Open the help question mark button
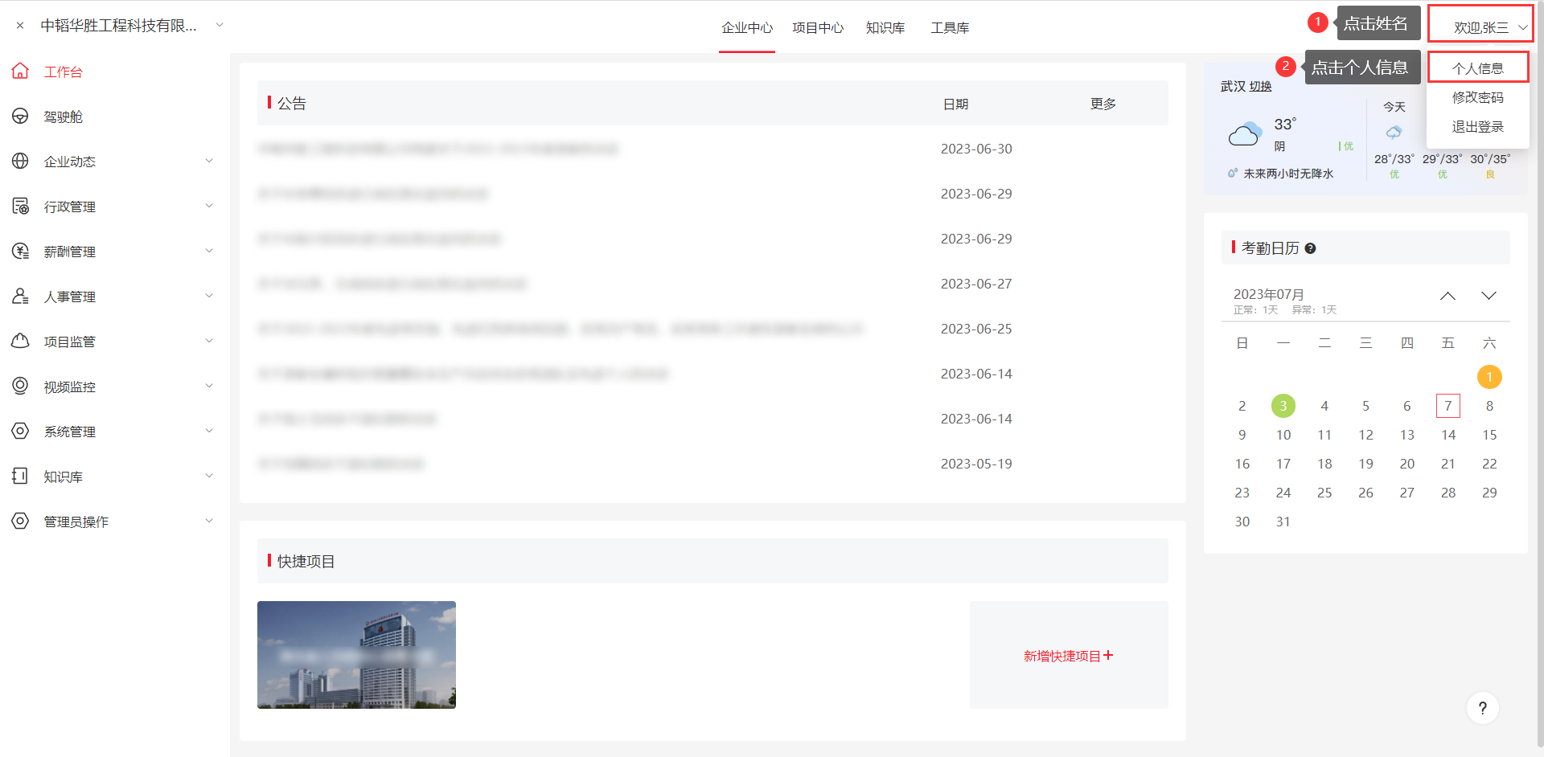Image resolution: width=1544 pixels, height=757 pixels. (1482, 708)
